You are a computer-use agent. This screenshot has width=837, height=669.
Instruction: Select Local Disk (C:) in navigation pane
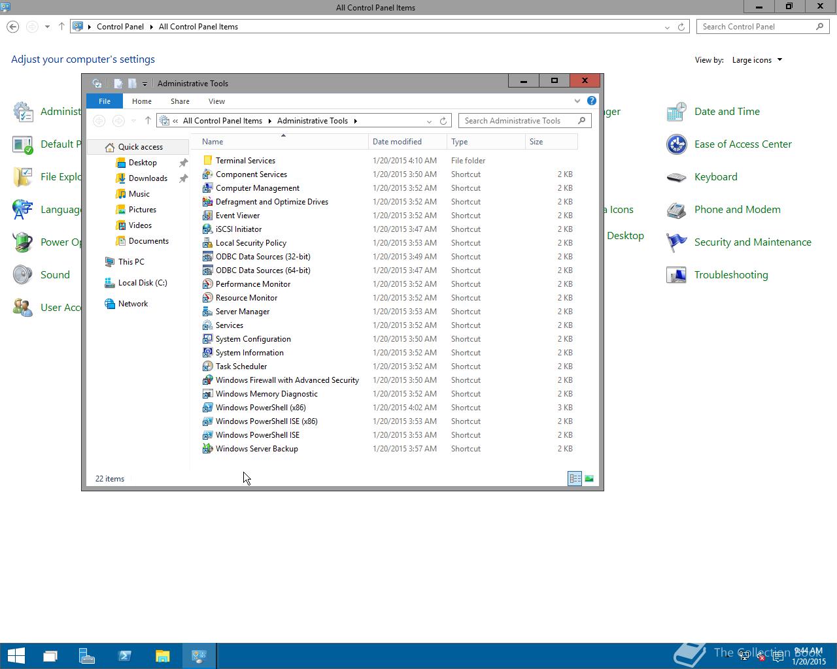(136, 283)
